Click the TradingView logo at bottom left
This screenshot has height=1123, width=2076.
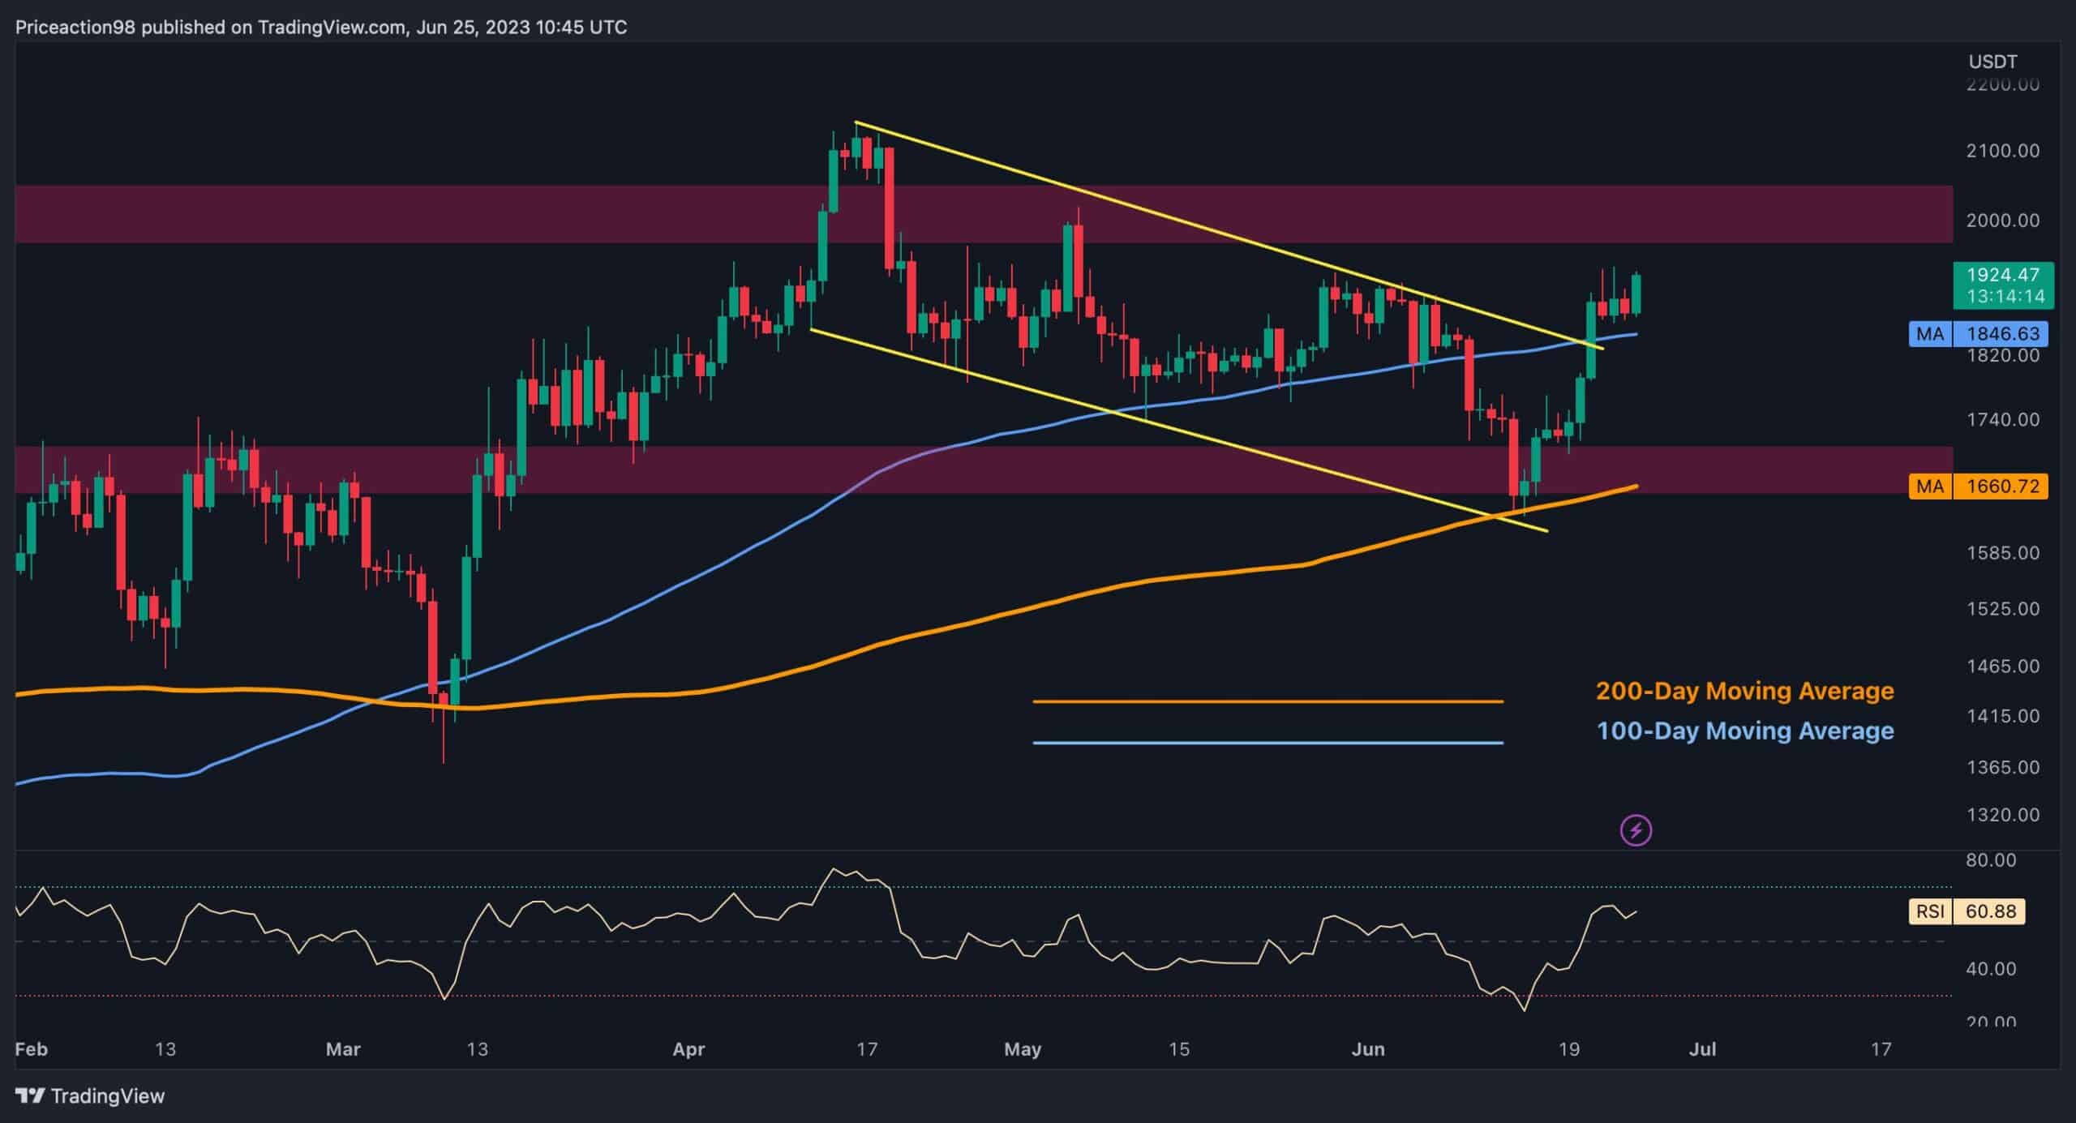point(90,1096)
